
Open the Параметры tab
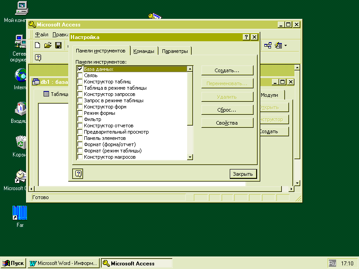pyautogui.click(x=175, y=51)
